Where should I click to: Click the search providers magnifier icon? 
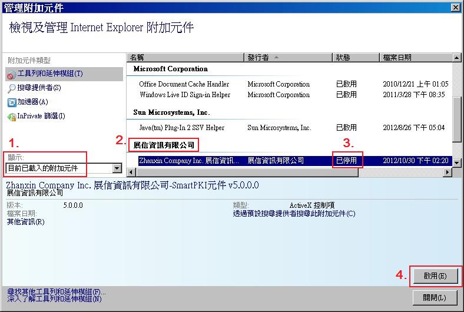pyautogui.click(x=12, y=88)
